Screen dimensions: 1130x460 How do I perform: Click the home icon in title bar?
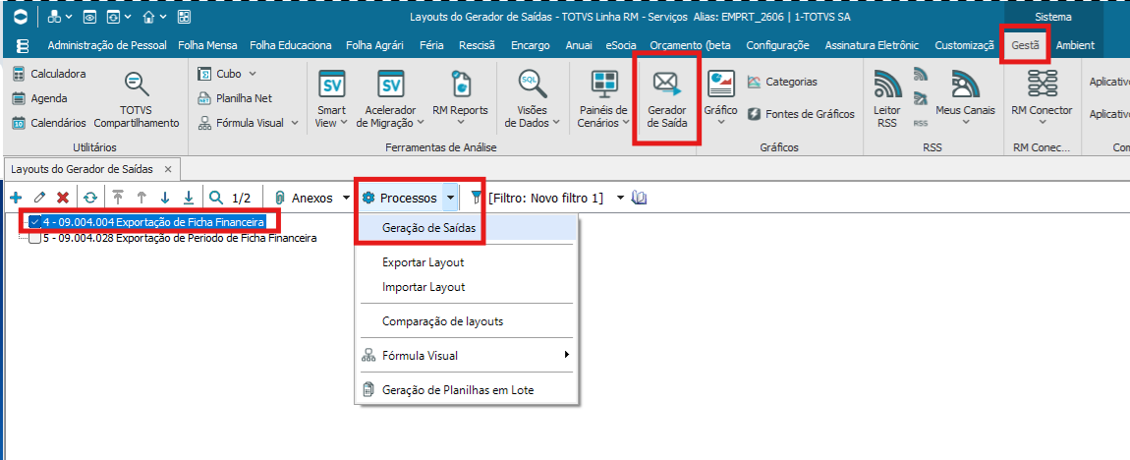click(x=148, y=16)
